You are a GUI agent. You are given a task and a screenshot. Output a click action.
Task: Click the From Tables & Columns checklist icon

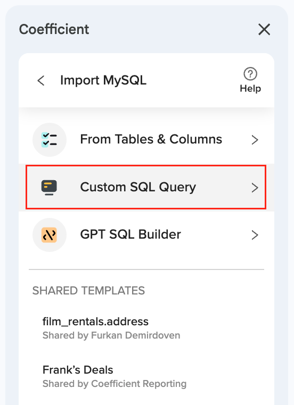point(50,140)
